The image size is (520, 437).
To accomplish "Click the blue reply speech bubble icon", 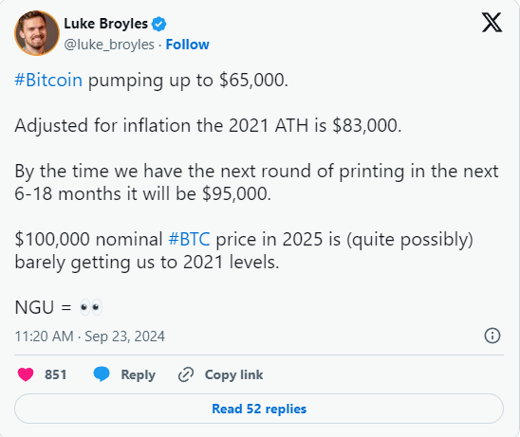I will 102,374.
